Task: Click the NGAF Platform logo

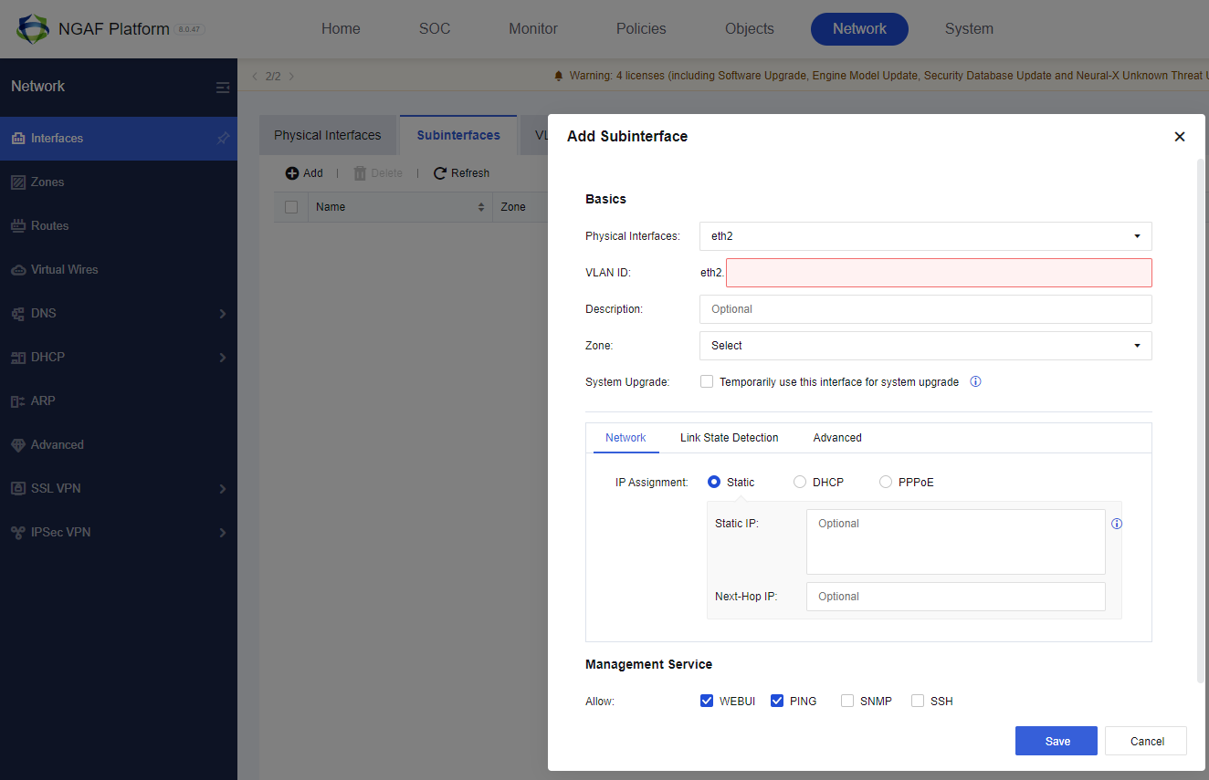Action: coord(33,29)
